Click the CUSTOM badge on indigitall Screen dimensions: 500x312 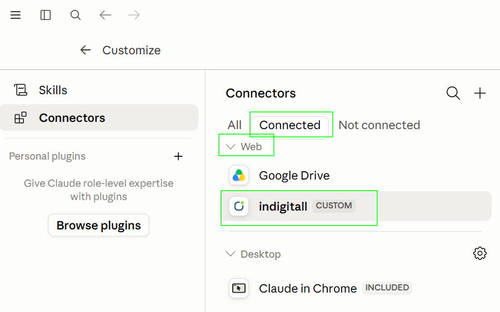(334, 206)
